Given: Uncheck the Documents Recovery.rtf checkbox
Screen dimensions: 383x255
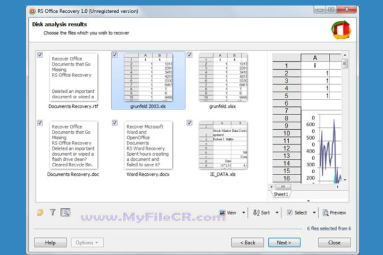Looking at the screenshot, I should tap(40, 55).
